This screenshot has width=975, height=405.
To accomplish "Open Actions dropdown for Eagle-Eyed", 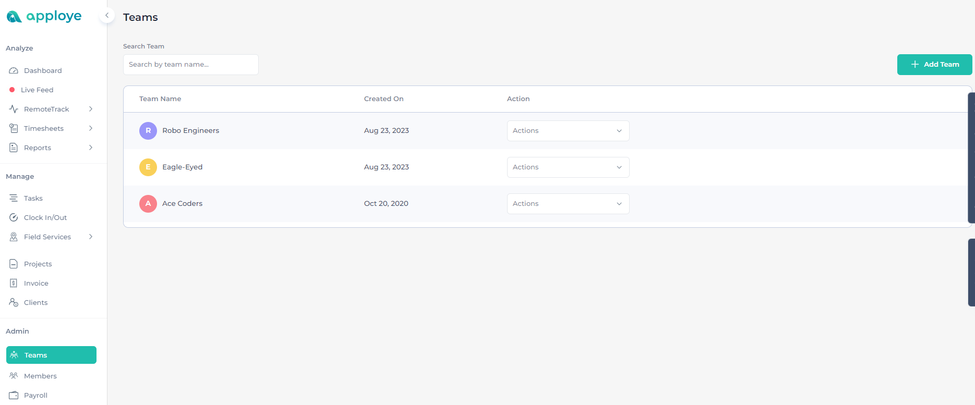I will pyautogui.click(x=568, y=167).
